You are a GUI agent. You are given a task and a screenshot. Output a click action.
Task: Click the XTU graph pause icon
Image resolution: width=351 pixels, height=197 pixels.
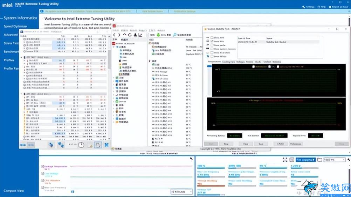tap(73, 192)
